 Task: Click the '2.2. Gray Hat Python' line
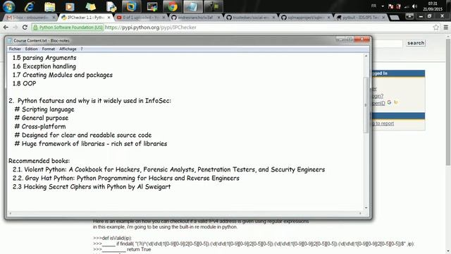[125, 178]
